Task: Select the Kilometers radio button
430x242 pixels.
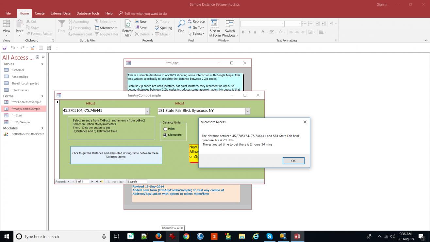Action: coord(165,135)
